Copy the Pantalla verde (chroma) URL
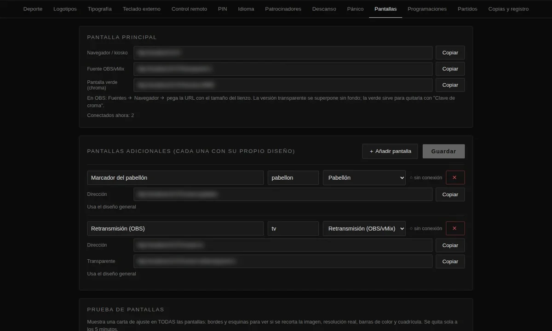552x331 pixels. (450, 85)
